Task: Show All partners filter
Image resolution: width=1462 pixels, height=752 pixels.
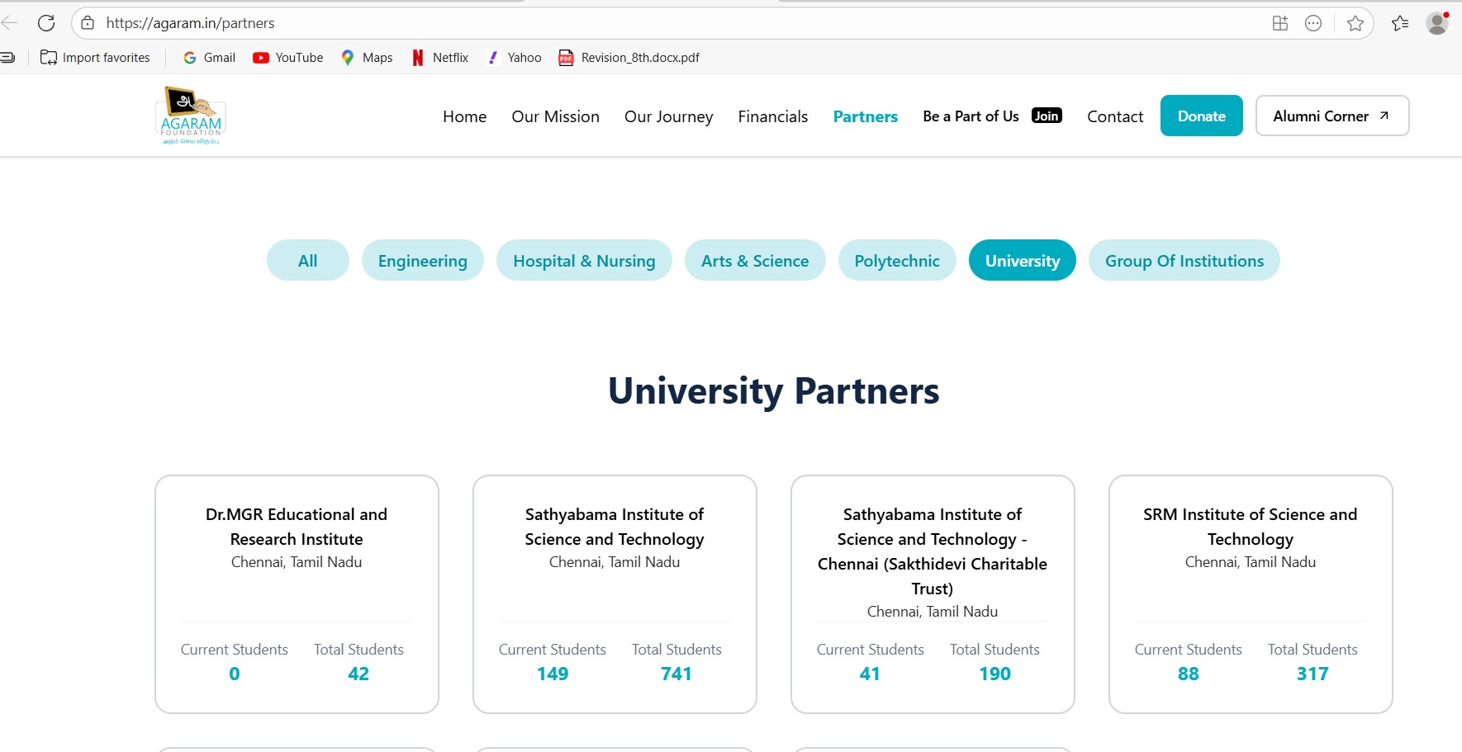Action: pyautogui.click(x=307, y=261)
